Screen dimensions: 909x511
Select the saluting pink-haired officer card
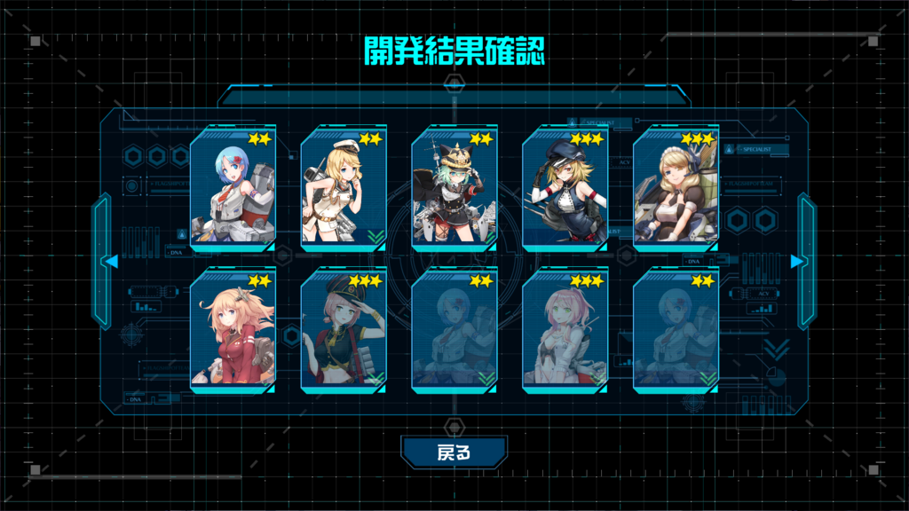[x=344, y=330]
